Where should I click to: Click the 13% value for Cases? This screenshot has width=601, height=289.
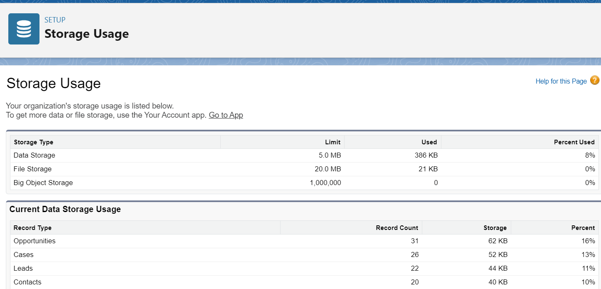click(x=588, y=254)
